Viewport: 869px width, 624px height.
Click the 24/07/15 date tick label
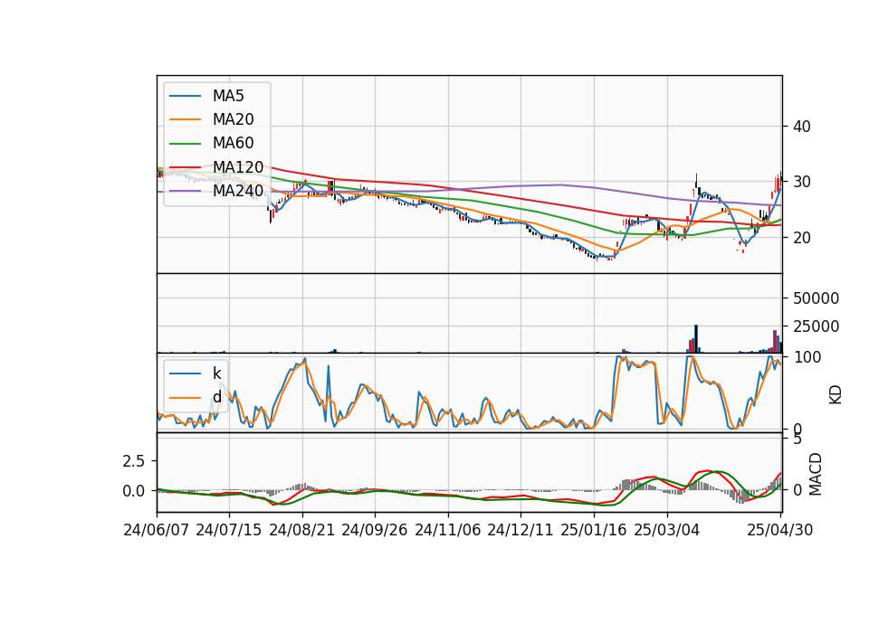click(229, 530)
